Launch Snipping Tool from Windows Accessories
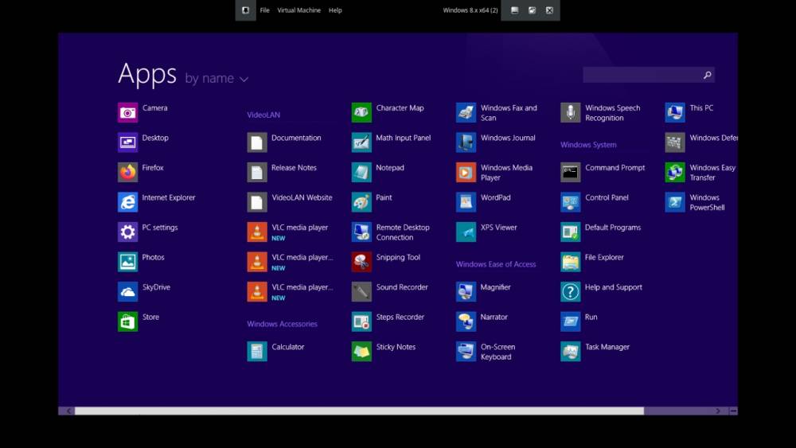The width and height of the screenshot is (796, 448). coord(361,262)
